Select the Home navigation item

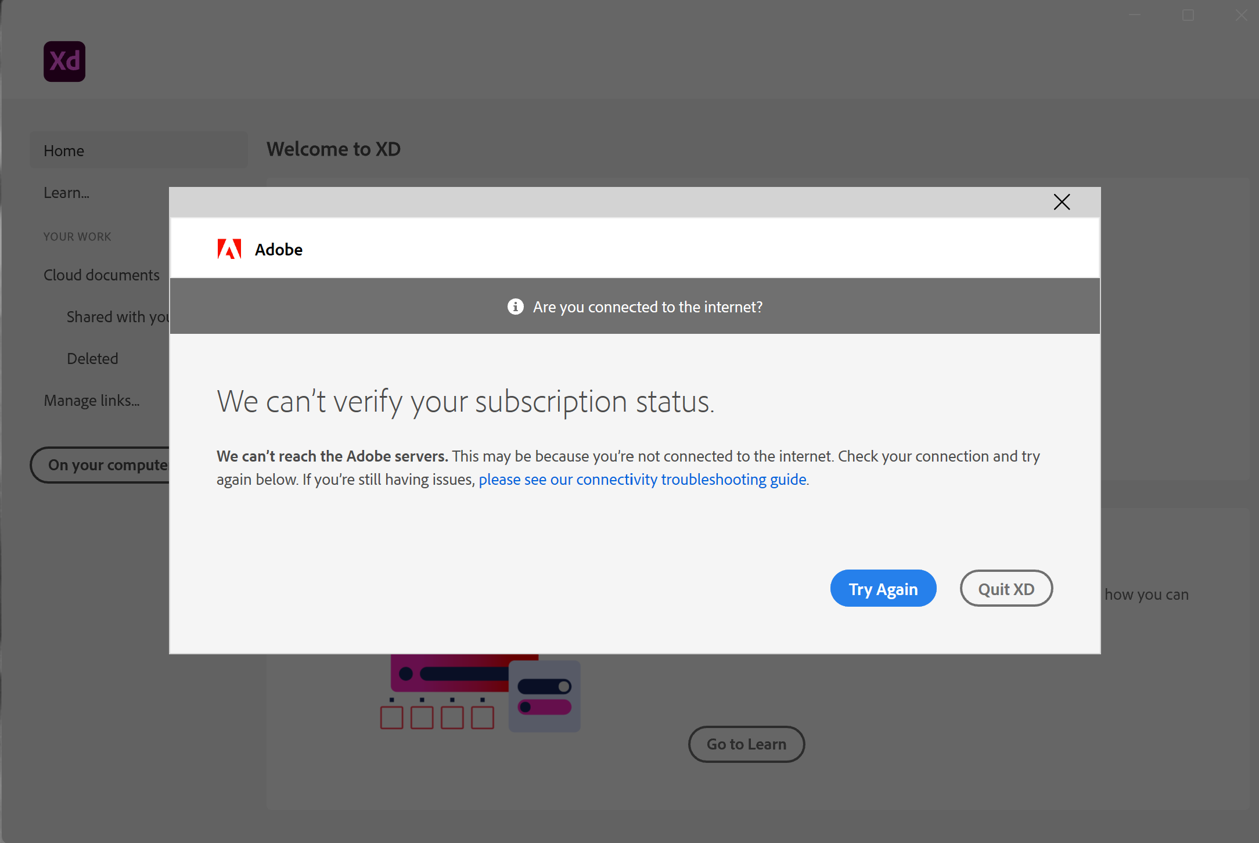63,150
